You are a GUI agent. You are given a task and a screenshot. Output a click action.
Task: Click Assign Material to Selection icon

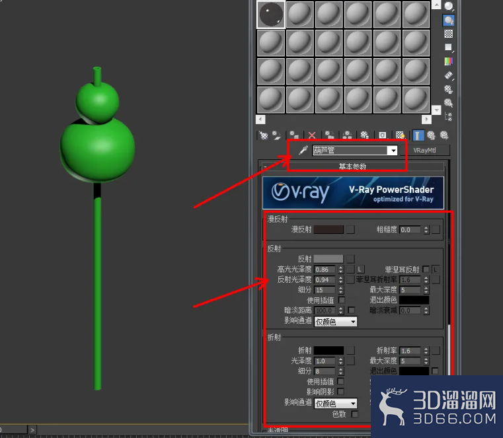294,135
